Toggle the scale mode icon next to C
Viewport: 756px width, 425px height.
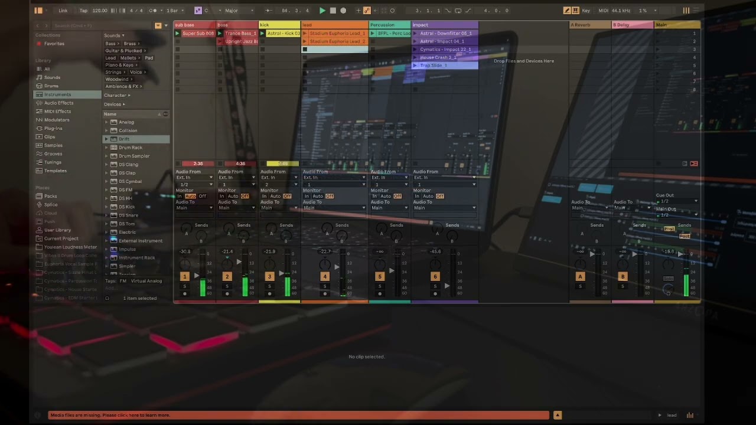coord(198,11)
